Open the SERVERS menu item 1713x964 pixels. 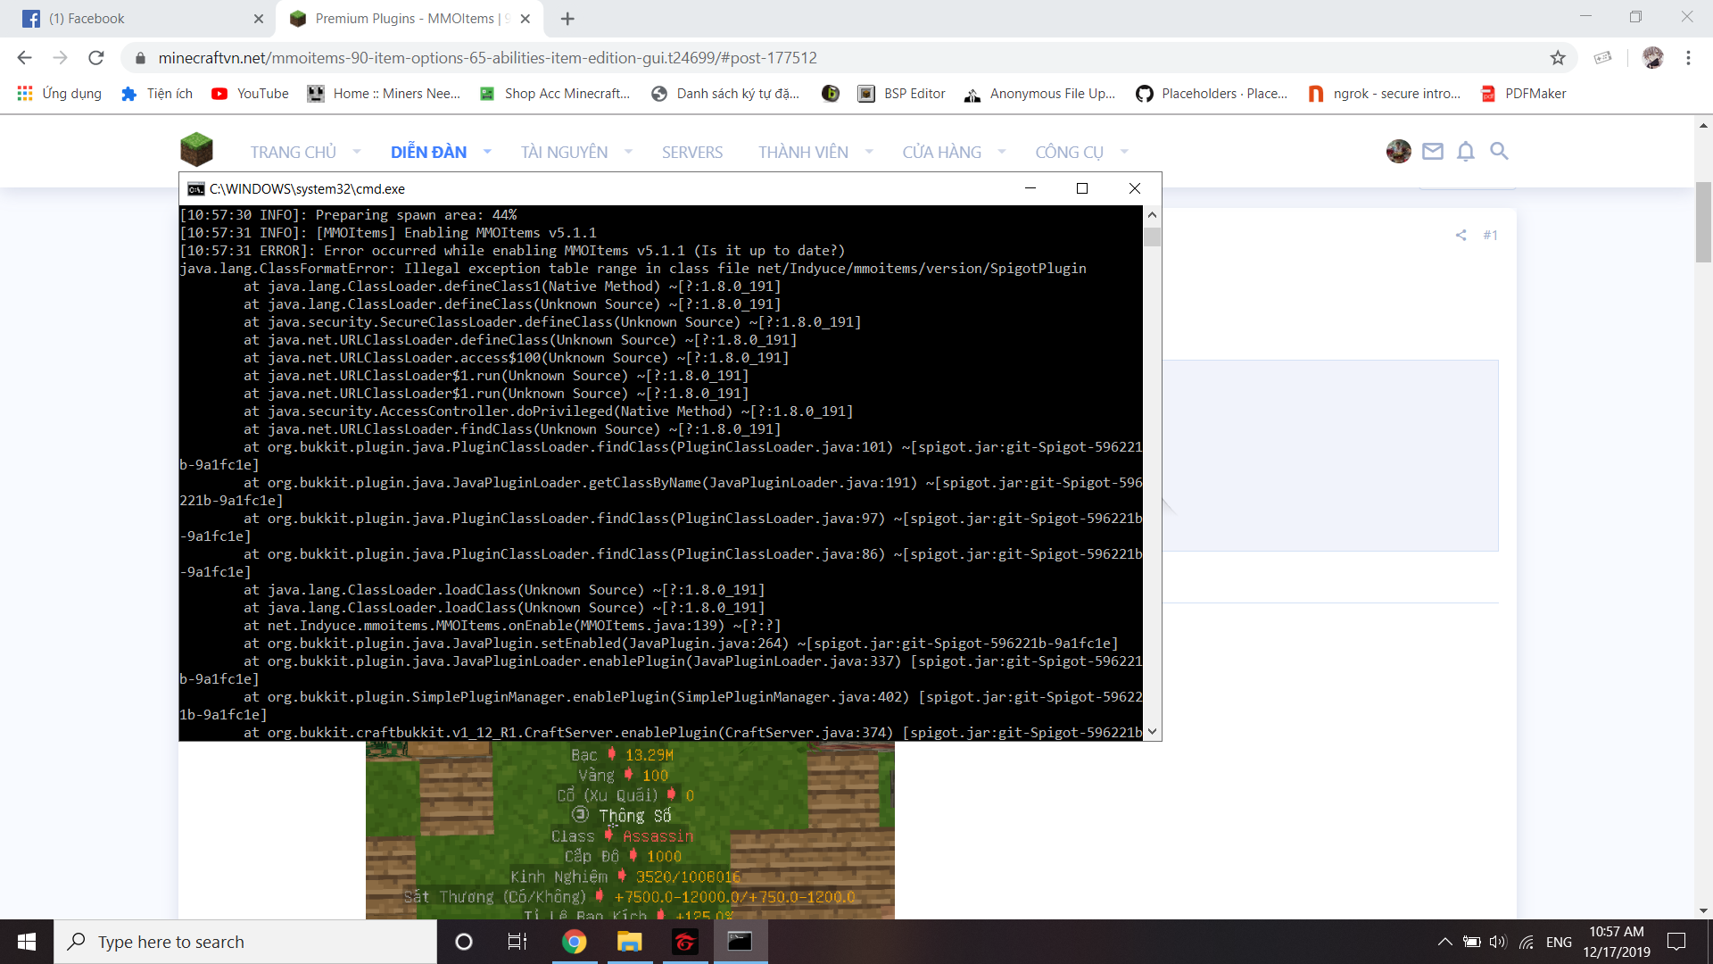pos(691,152)
